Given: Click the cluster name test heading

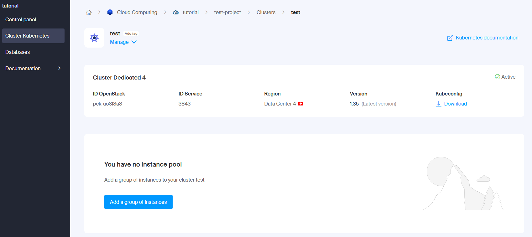Looking at the screenshot, I should tap(115, 33).
